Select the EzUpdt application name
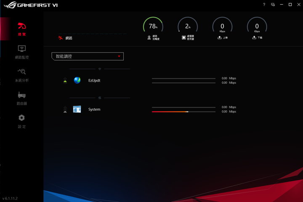The width and height of the screenshot is (303, 202). coord(94,80)
